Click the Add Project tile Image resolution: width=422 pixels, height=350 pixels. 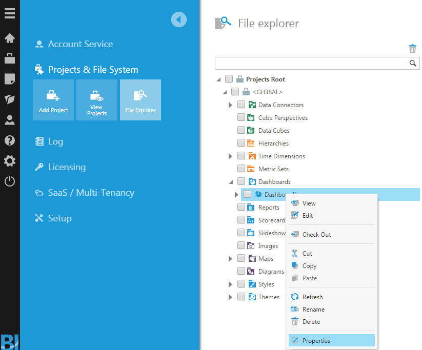tap(53, 100)
